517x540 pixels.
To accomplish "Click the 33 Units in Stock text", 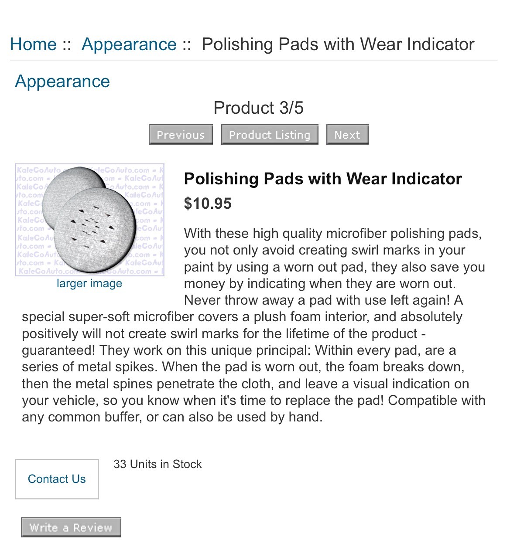I will [x=157, y=464].
